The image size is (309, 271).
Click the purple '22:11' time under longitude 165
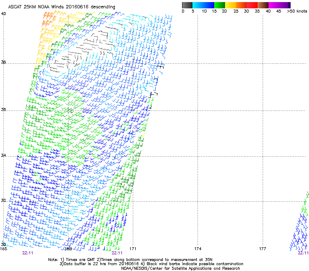[28, 253]
